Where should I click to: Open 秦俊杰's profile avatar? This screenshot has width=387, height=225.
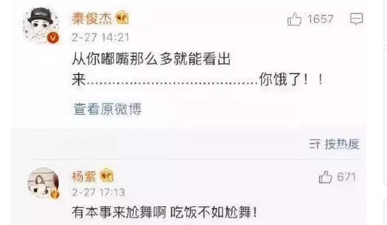pos(41,25)
